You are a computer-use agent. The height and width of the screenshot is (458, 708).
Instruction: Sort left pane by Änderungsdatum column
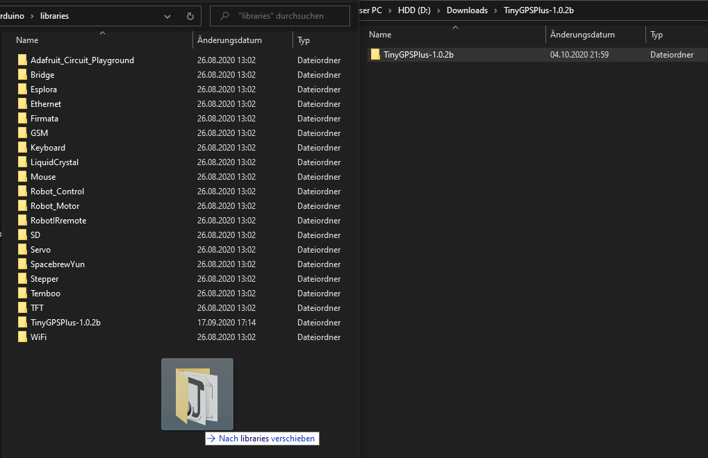tap(229, 40)
